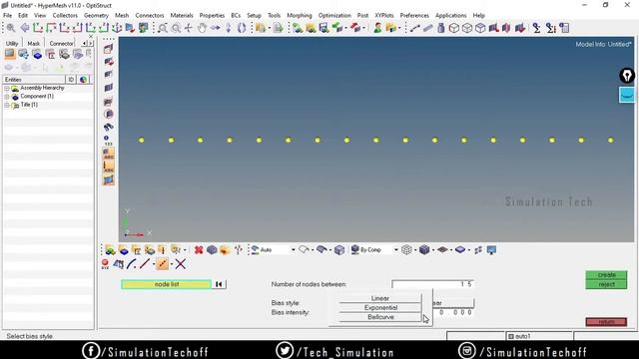Image resolution: width=639 pixels, height=359 pixels.
Task: Click the zoom magnifier toolbar icon
Action: [x=11, y=28]
